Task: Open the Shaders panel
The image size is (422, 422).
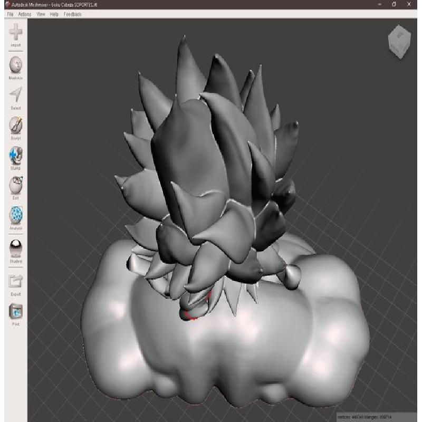Action: (x=16, y=251)
